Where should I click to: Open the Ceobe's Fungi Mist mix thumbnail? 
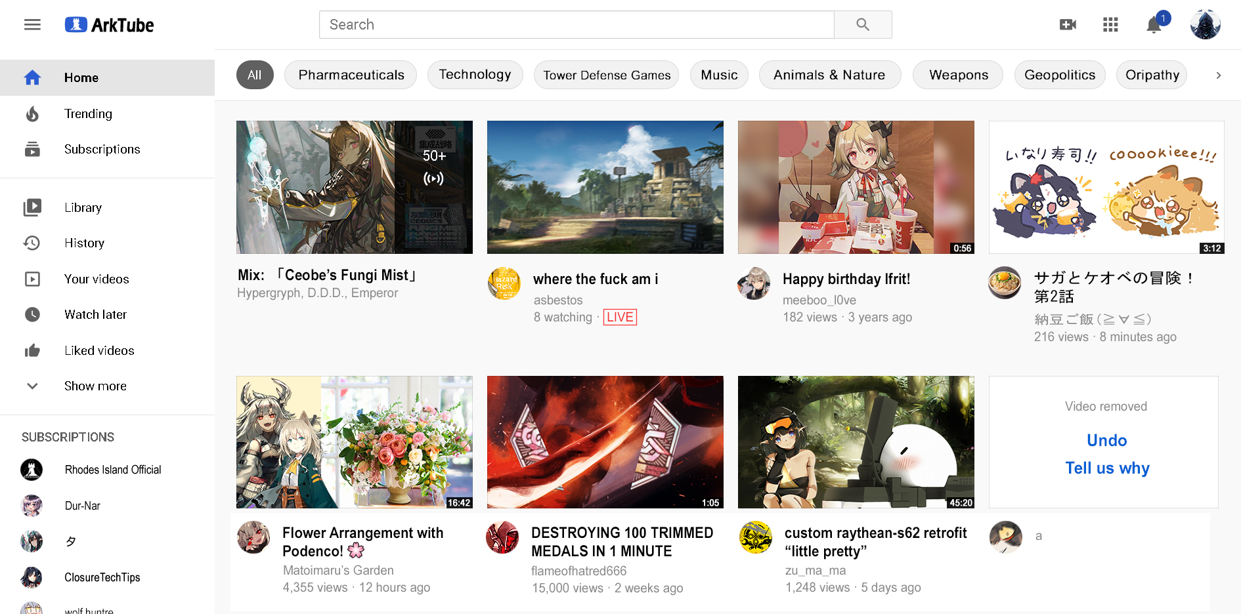tap(355, 187)
